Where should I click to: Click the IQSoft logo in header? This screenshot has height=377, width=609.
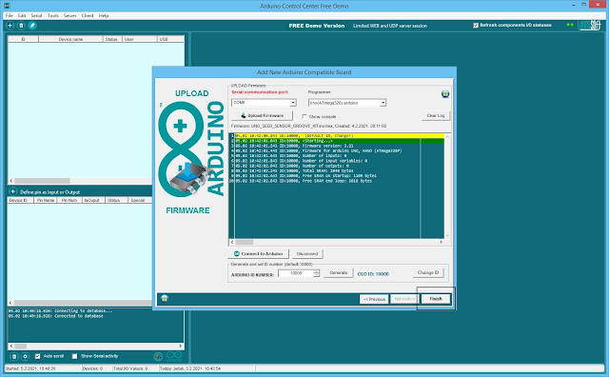590,26
